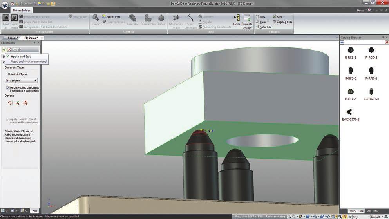Screen dimensions: 389x219
Task: Select the R-RCS-6 catalog part
Action: [x=351, y=52]
